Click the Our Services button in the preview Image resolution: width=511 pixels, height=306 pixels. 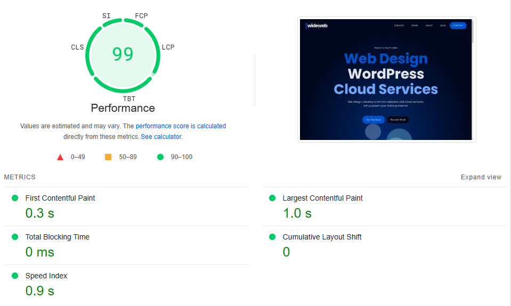(373, 120)
